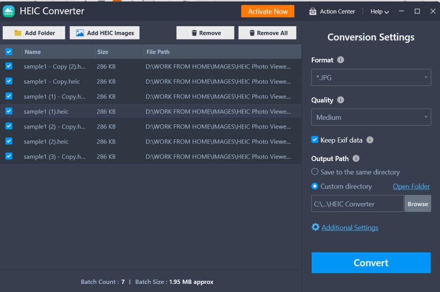The image size is (440, 292).
Task: Click the Remove All button
Action: tap(267, 33)
